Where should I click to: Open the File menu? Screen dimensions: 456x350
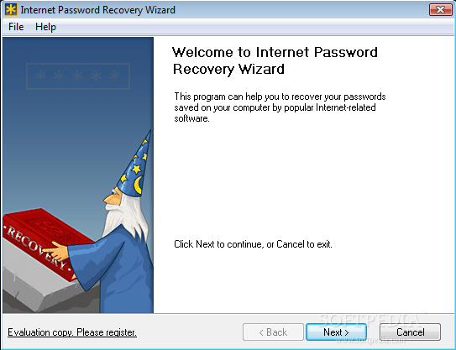point(16,27)
